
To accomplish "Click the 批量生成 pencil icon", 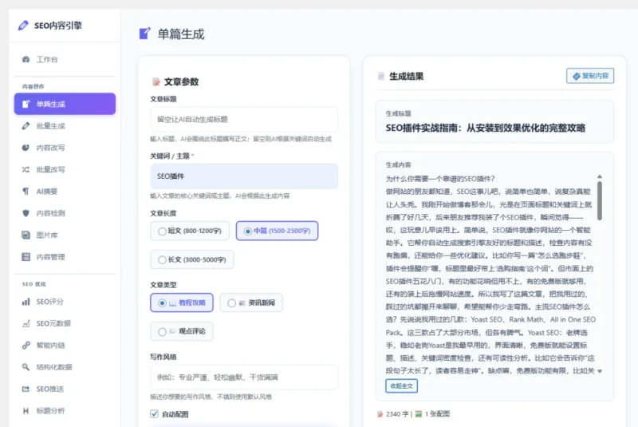I will pos(26,126).
